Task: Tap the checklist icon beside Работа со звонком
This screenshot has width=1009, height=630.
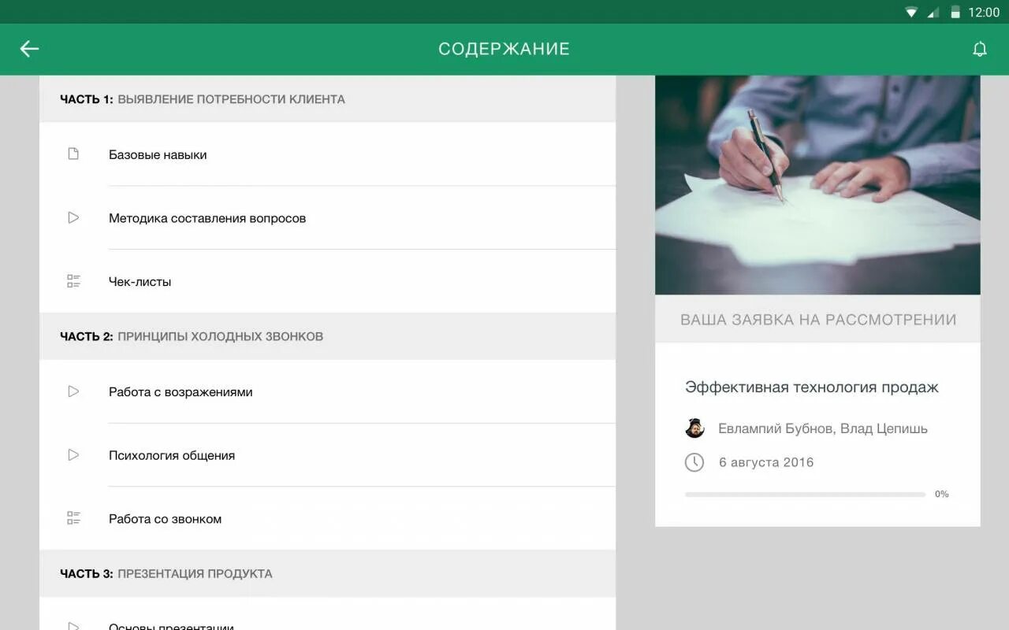Action: tap(73, 518)
